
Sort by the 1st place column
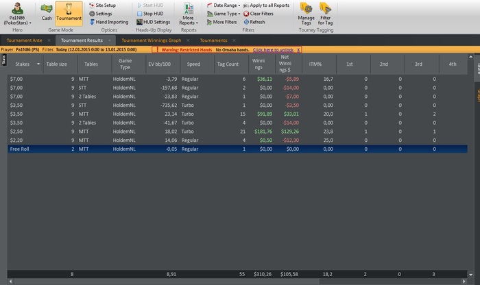[x=350, y=64]
